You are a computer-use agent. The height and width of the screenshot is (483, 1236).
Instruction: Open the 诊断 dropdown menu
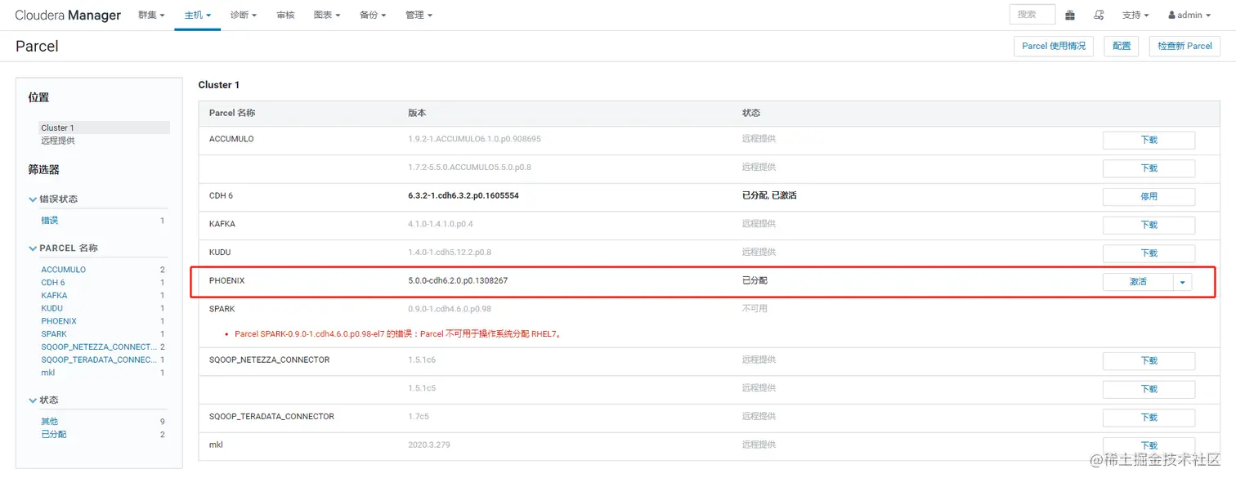click(244, 15)
